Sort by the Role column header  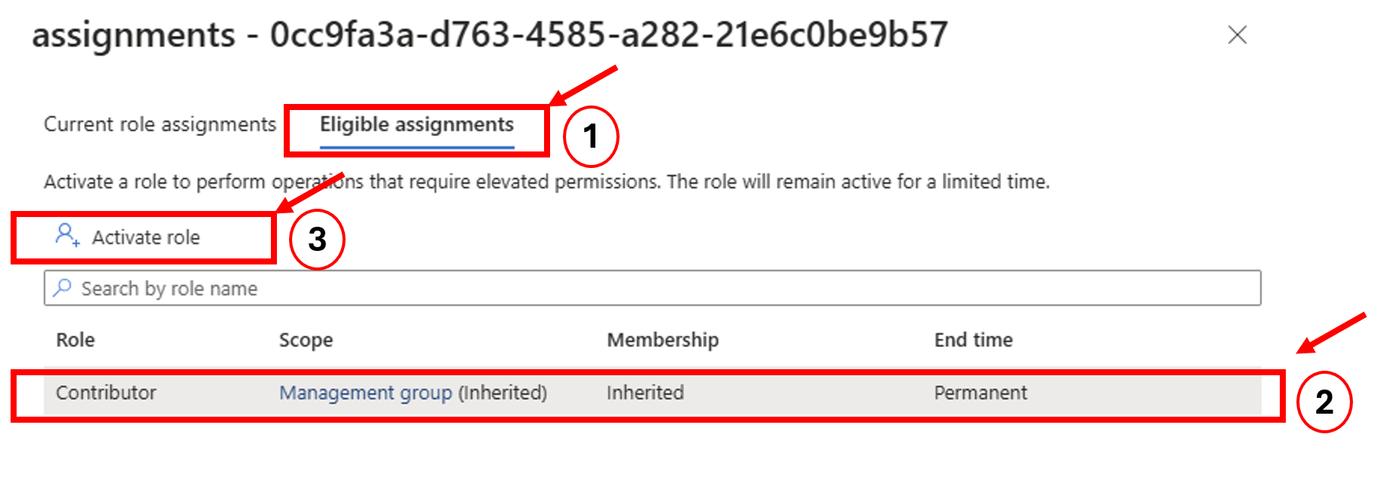pos(75,340)
